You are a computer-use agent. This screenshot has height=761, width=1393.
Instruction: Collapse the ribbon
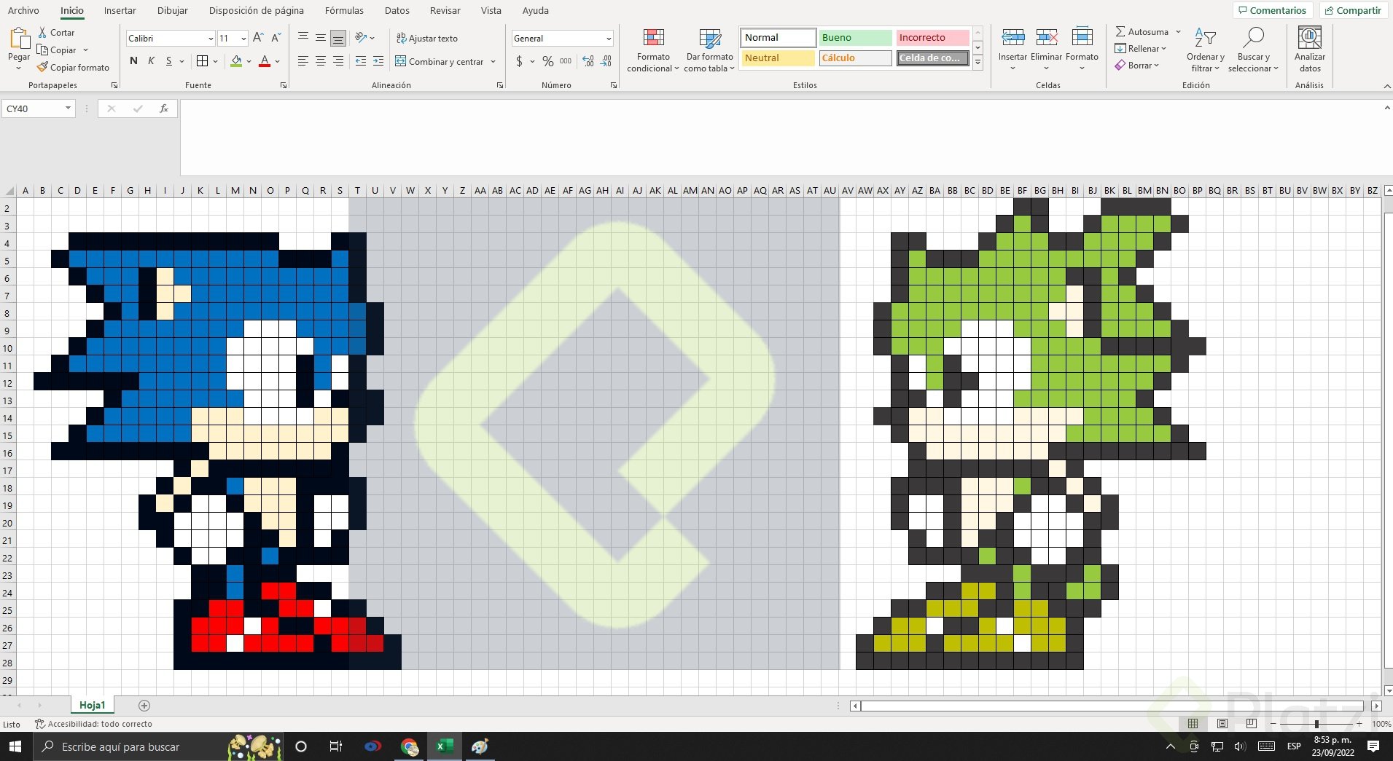coord(1386,86)
